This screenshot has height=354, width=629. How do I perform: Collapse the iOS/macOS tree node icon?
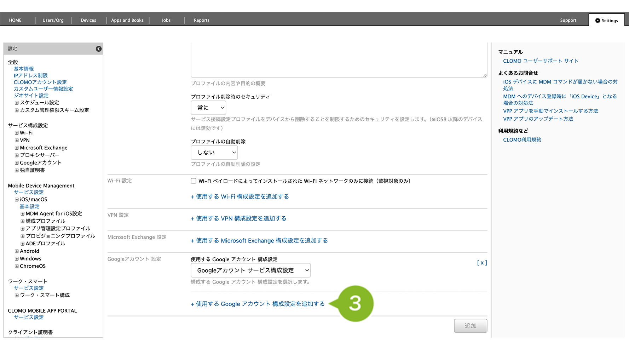click(17, 200)
